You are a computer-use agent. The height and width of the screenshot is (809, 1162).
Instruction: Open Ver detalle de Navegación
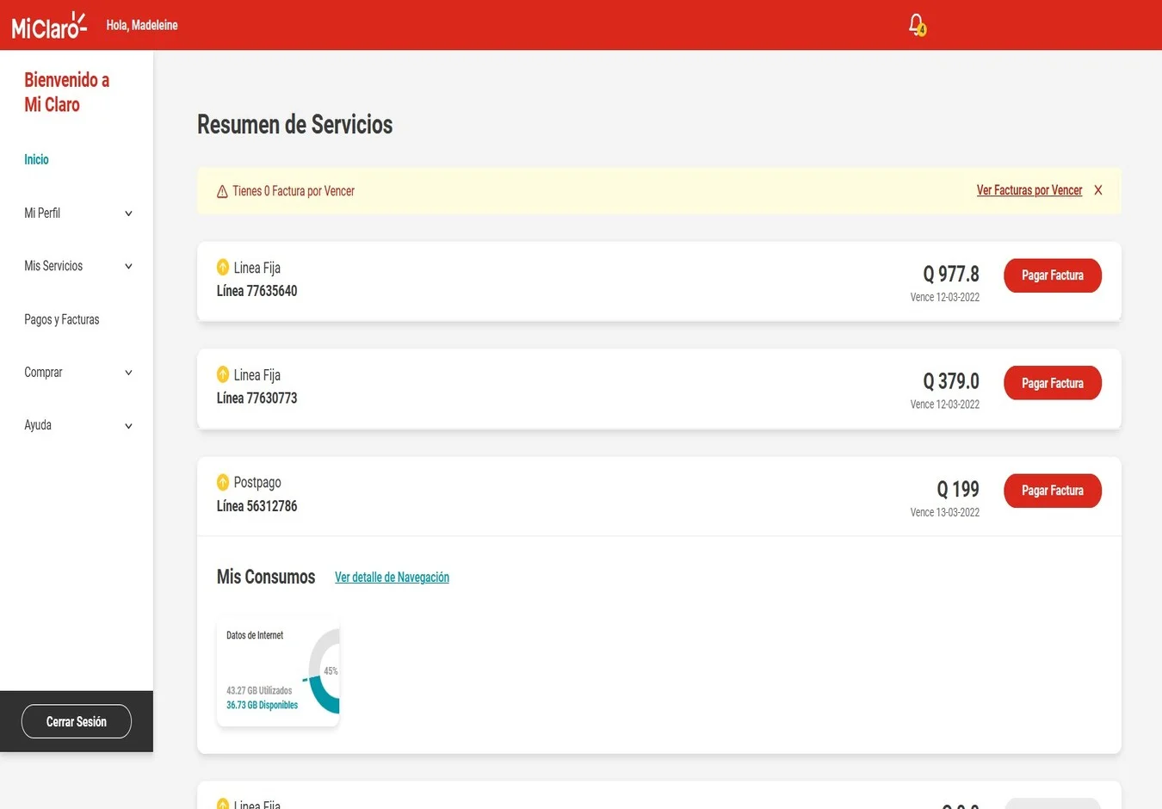[x=392, y=577]
